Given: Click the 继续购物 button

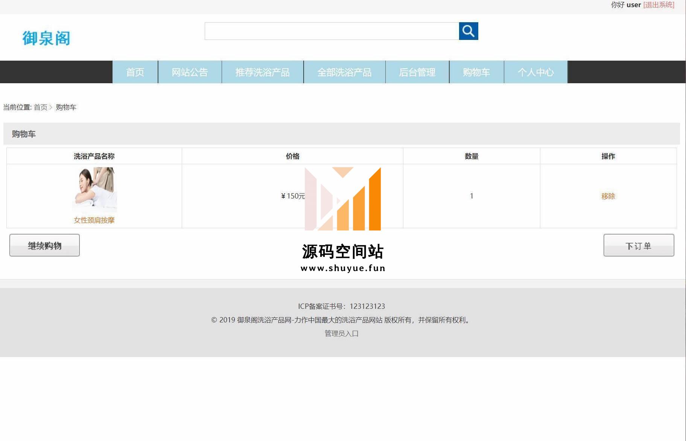Looking at the screenshot, I should [x=44, y=245].
